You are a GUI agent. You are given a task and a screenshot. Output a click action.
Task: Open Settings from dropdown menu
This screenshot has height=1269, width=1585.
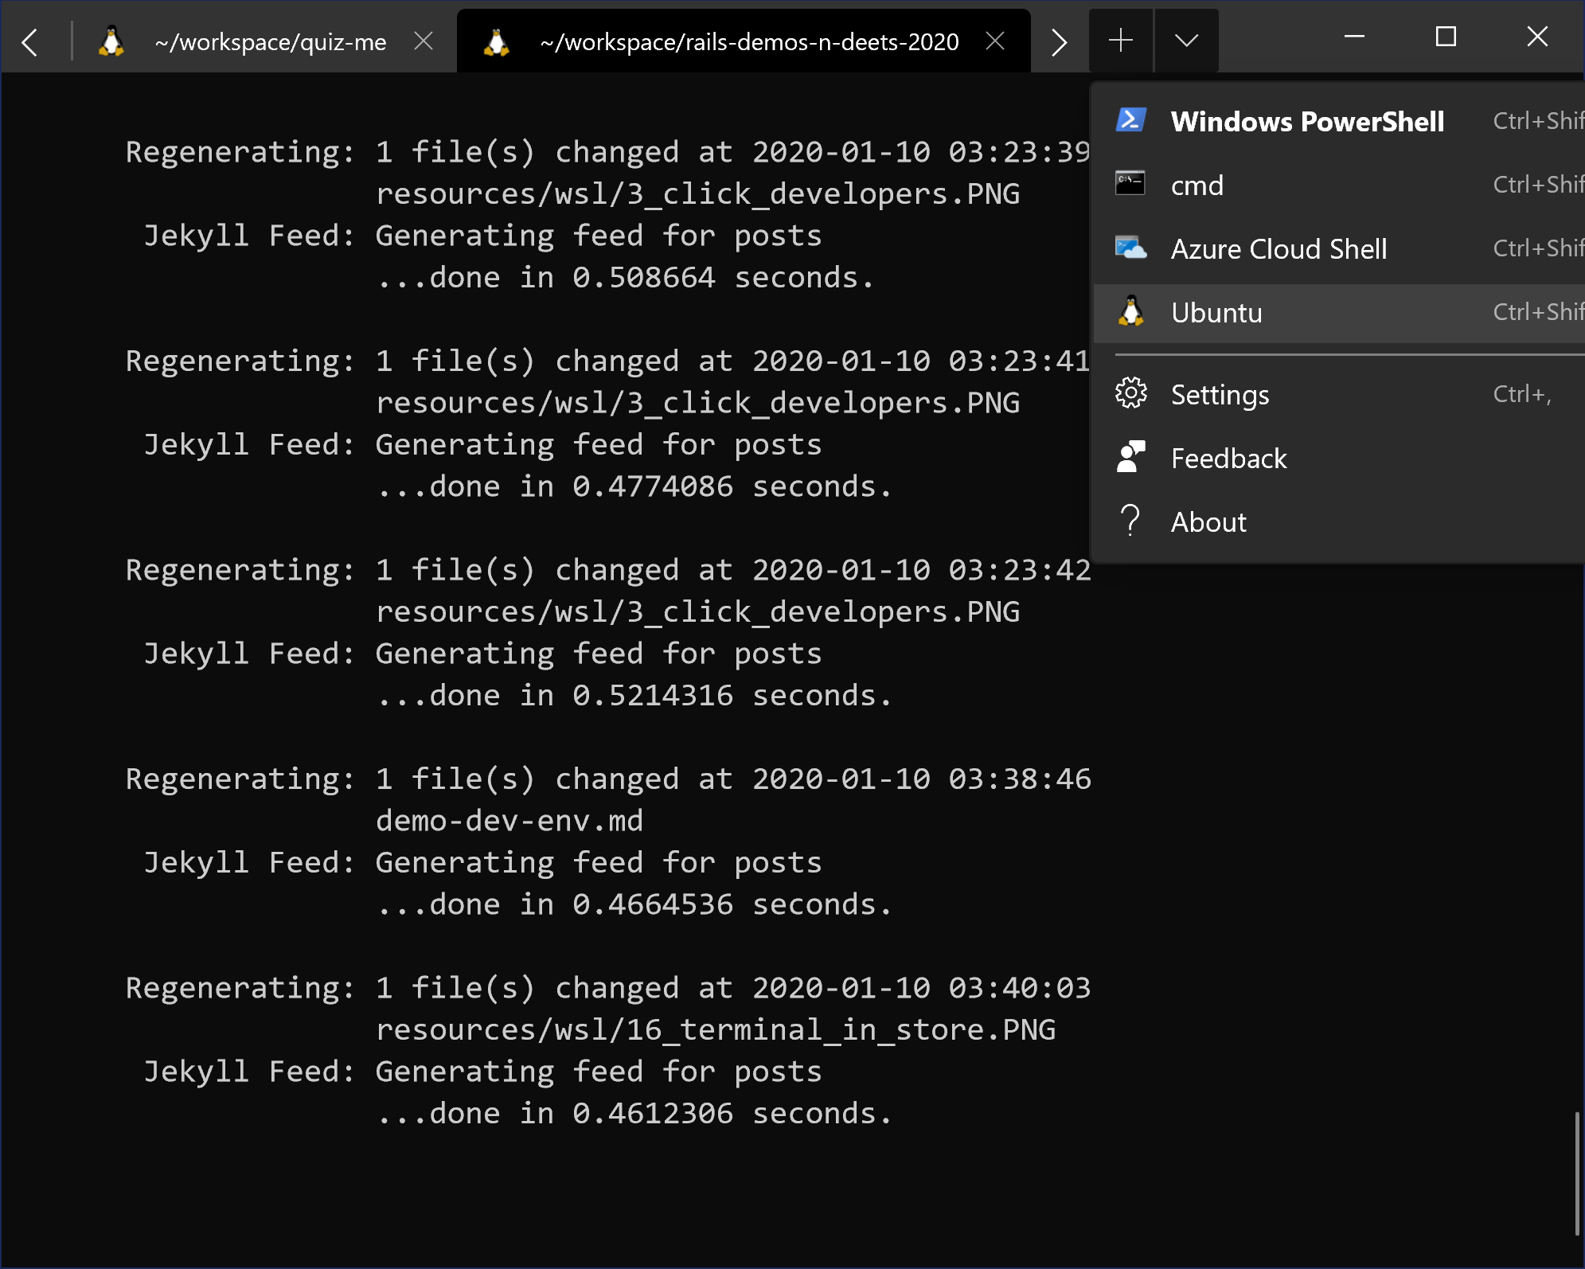pyautogui.click(x=1220, y=393)
